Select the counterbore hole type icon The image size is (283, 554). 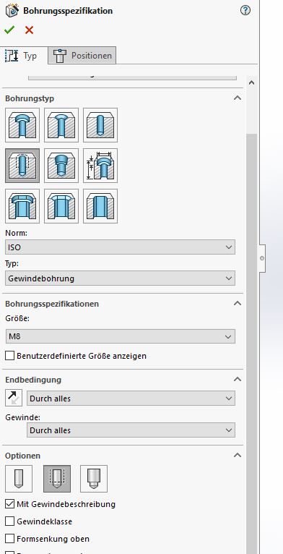(x=22, y=125)
